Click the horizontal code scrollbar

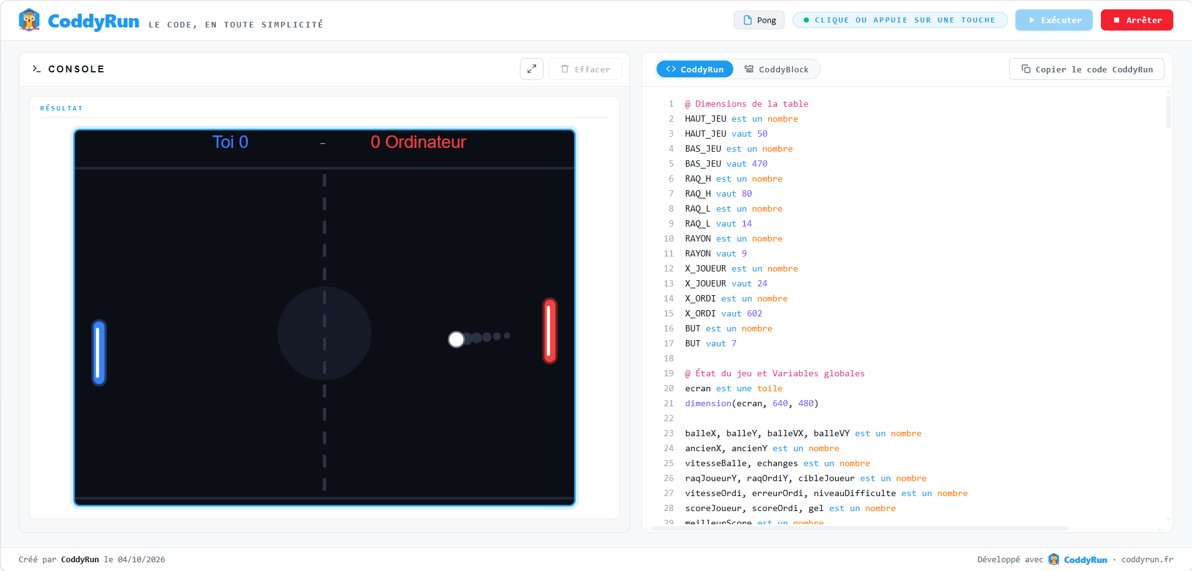pyautogui.click(x=859, y=528)
